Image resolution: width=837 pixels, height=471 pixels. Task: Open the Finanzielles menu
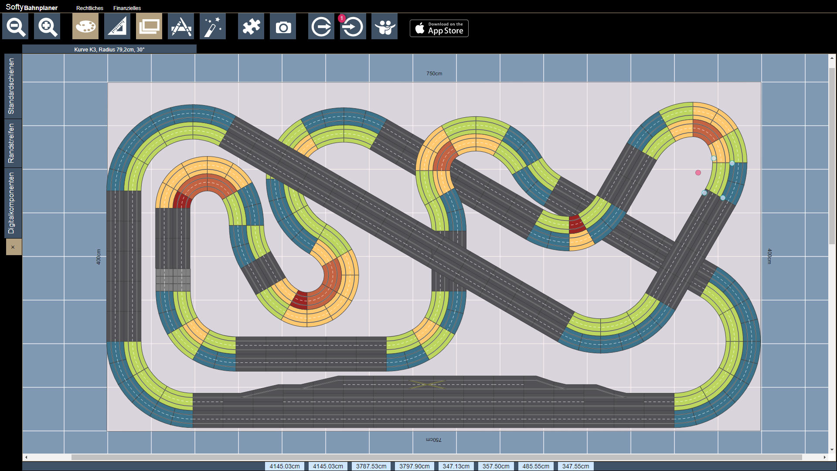(127, 8)
